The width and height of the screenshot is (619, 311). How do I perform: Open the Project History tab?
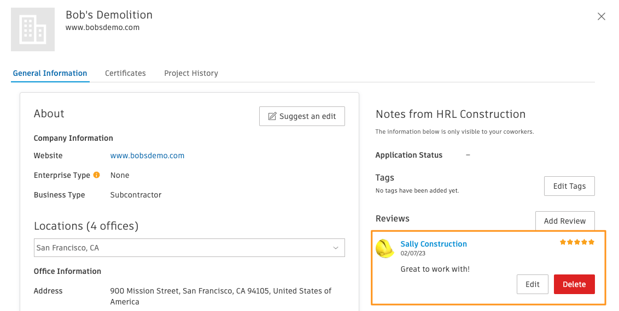191,73
